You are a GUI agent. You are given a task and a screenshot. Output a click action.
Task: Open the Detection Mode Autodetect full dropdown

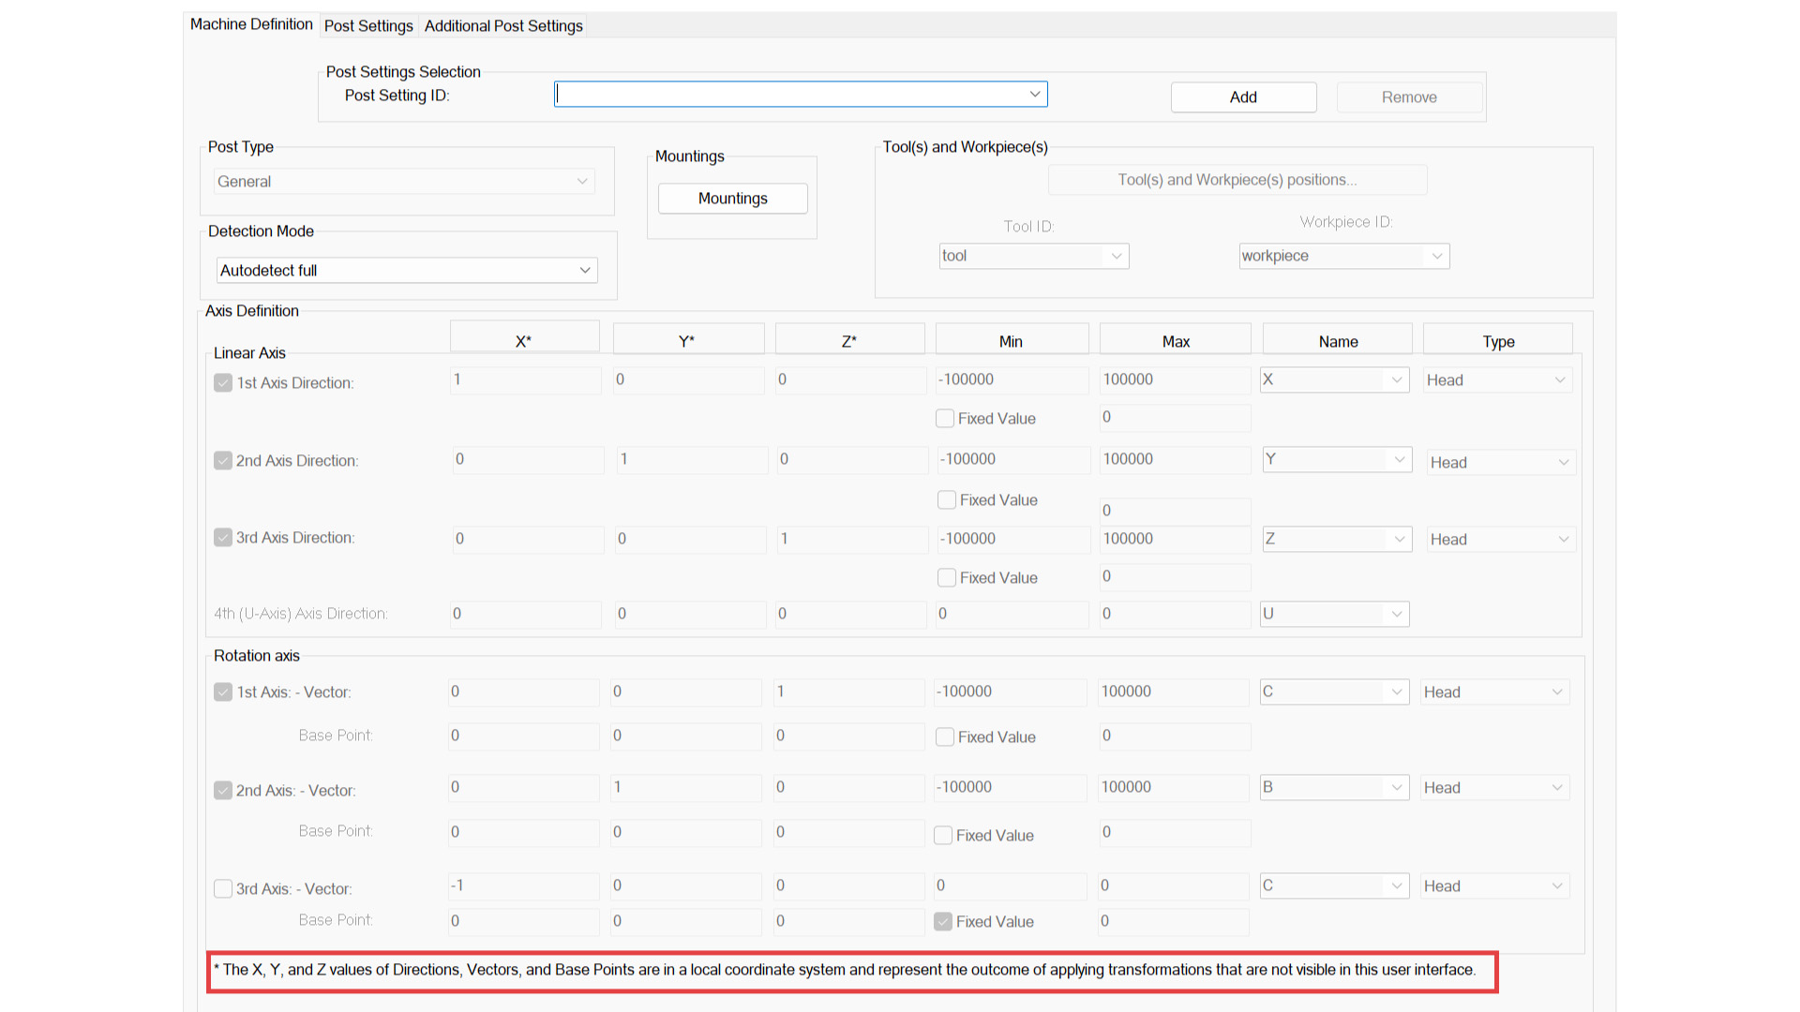click(x=407, y=270)
